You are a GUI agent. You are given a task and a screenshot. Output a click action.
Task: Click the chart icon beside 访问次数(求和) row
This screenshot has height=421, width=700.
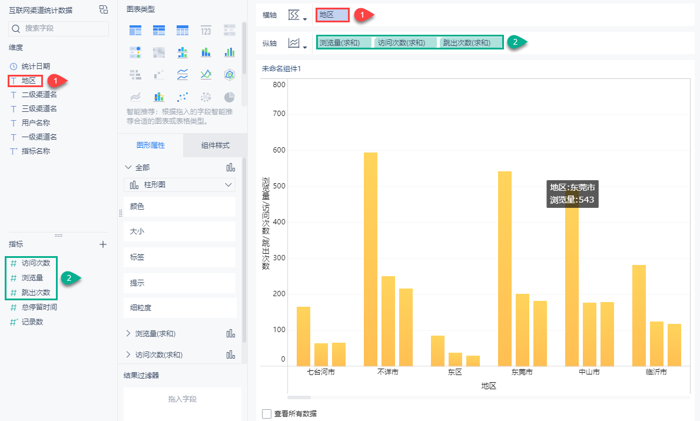pyautogui.click(x=230, y=354)
